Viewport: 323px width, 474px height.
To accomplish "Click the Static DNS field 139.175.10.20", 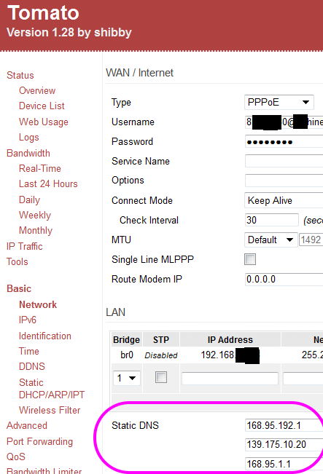I will coord(284,444).
